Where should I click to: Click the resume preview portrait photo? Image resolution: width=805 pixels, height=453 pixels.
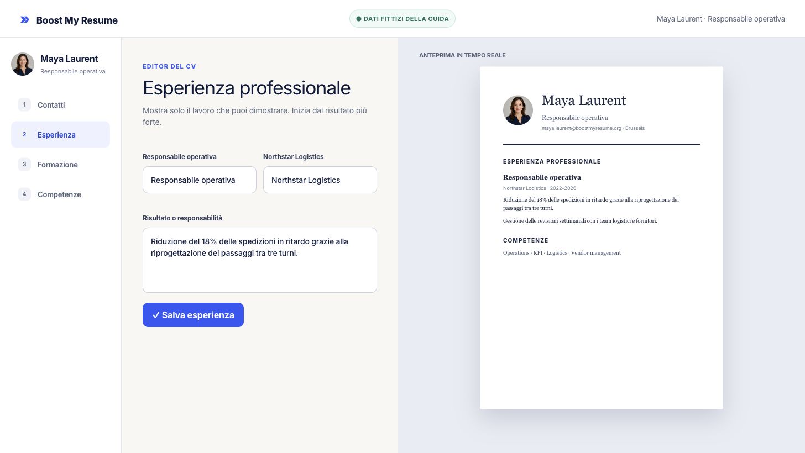coord(518,110)
